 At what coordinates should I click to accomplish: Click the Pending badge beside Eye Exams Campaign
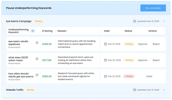pyautogui.click(x=38, y=21)
